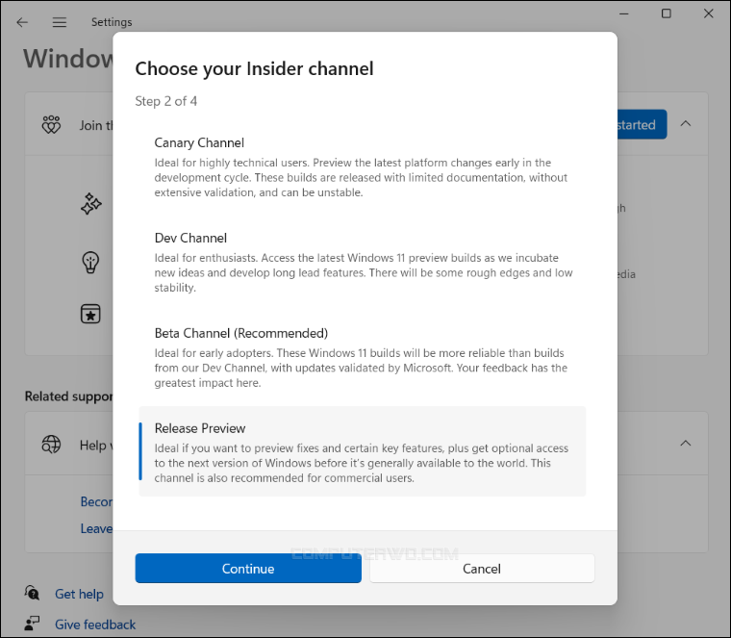Click the Settings window title text
This screenshot has width=731, height=638.
point(112,22)
